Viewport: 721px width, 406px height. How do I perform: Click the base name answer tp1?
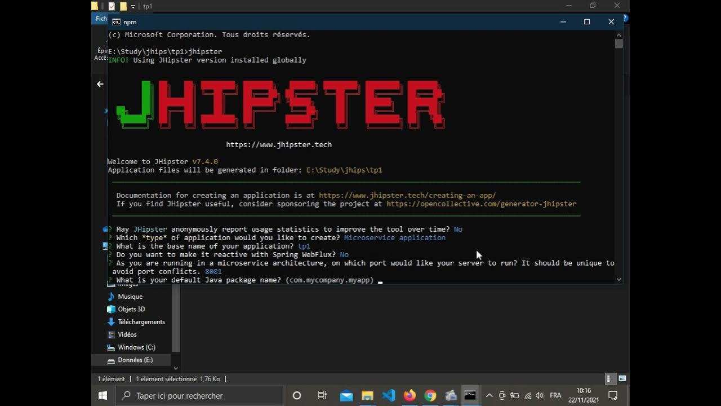(304, 246)
